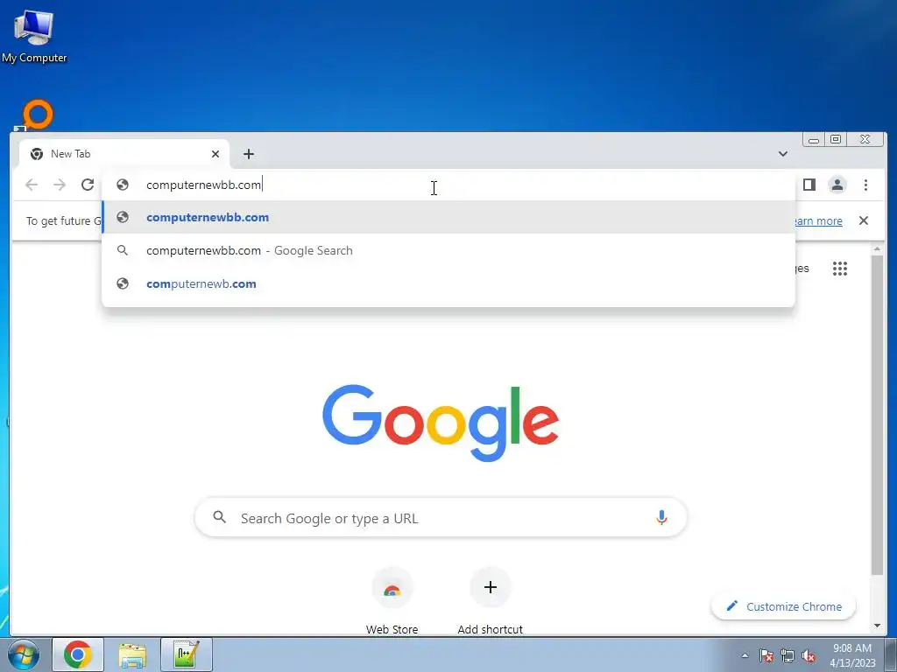Select the computernewb.com suggestion
Viewport: 897px width, 672px height.
[448, 283]
